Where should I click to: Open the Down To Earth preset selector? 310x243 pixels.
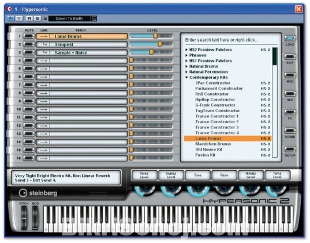[69, 19]
